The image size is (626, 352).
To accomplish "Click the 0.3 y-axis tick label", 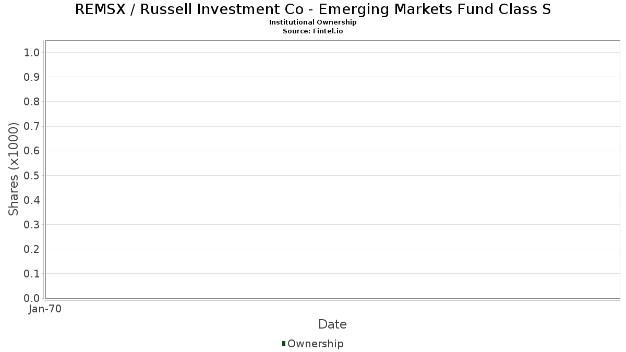I will [x=32, y=225].
